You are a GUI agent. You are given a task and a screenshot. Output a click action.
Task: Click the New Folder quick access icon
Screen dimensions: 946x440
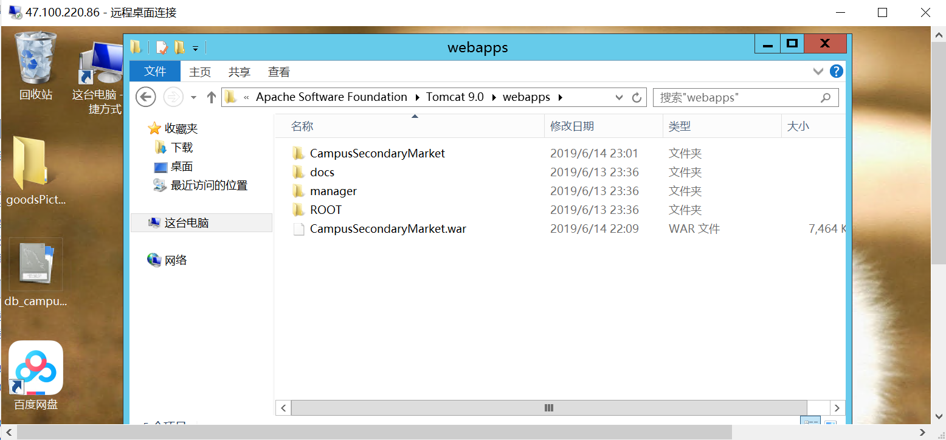[179, 47]
